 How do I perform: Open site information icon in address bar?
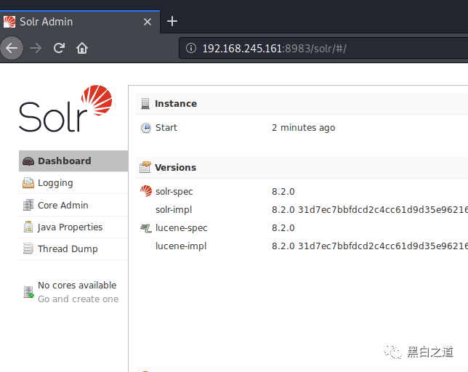pyautogui.click(x=191, y=48)
